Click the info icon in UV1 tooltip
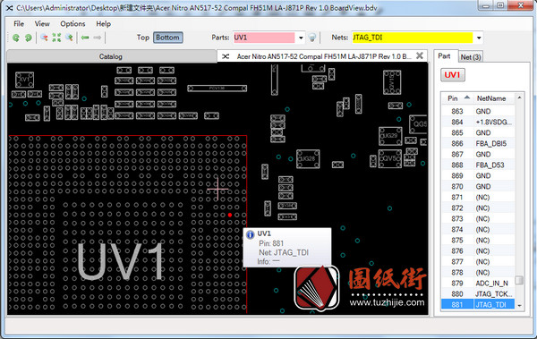 (251, 234)
